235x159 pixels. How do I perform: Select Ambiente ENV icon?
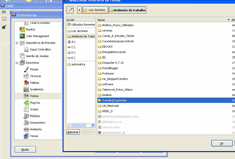pyautogui.click(x=26, y=129)
